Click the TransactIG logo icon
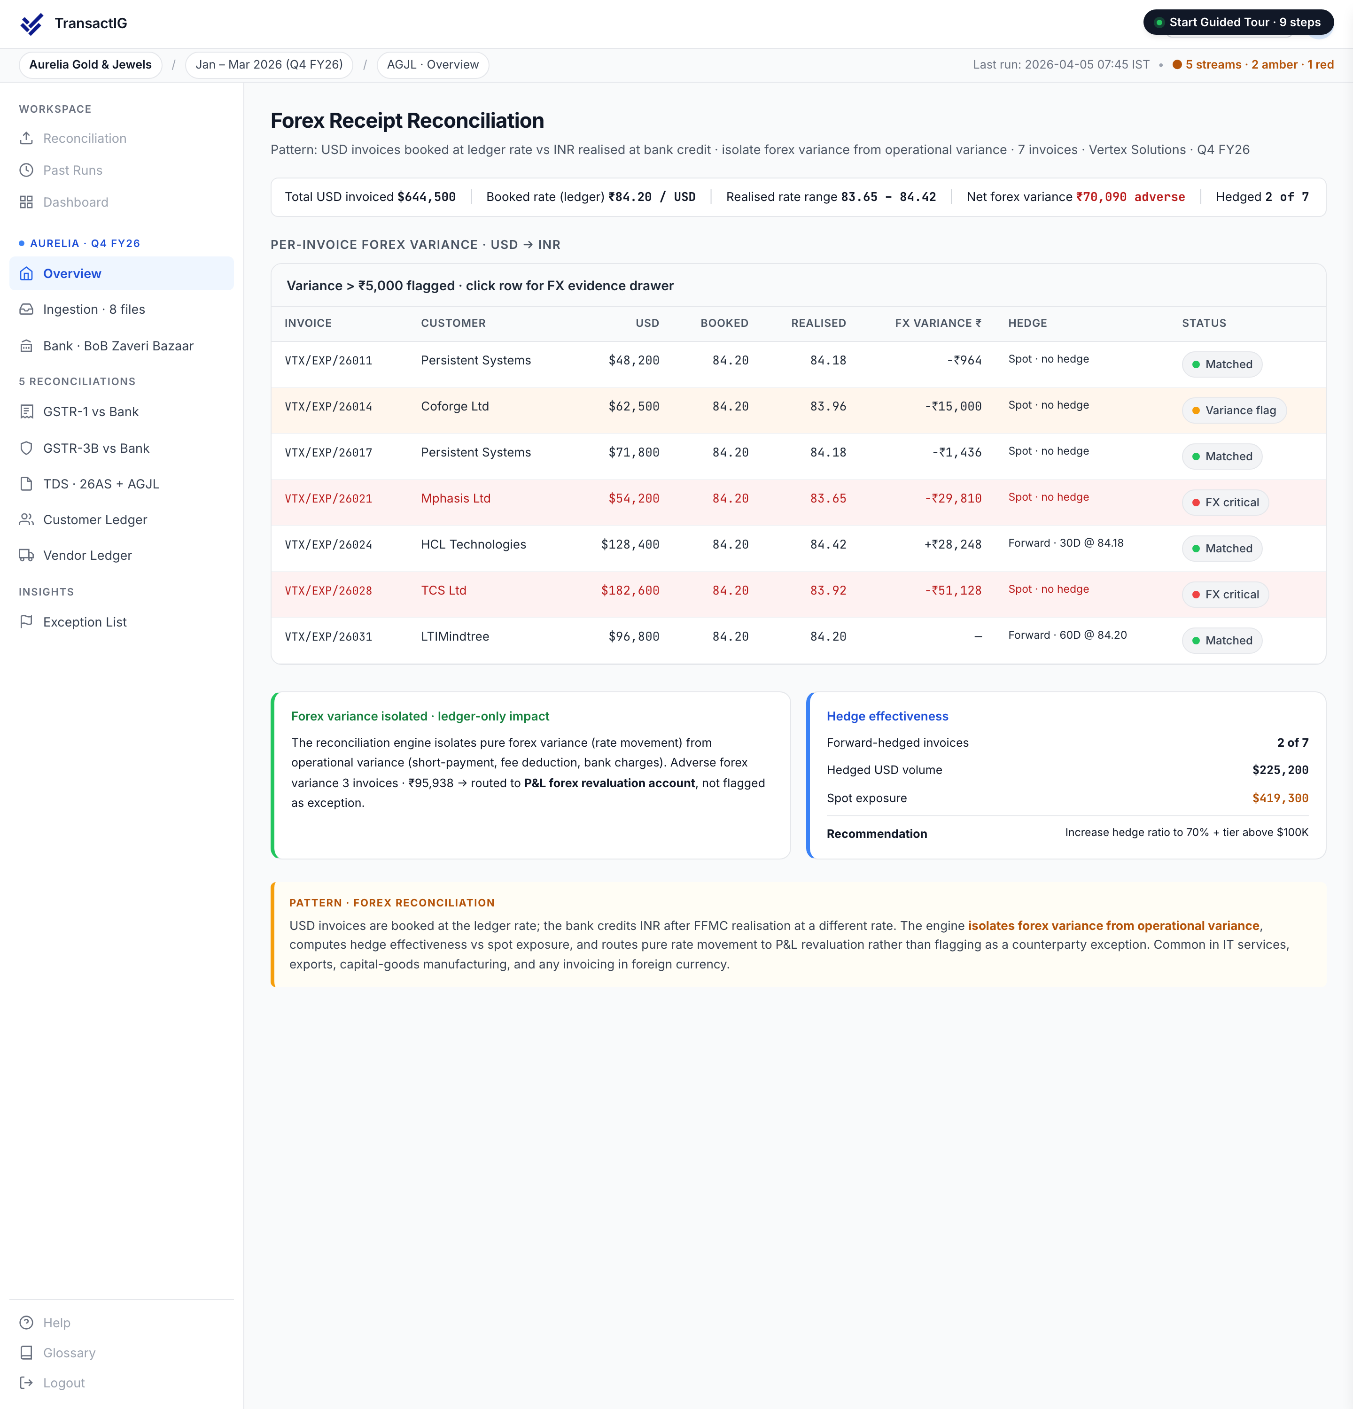This screenshot has height=1409, width=1353. (x=31, y=24)
